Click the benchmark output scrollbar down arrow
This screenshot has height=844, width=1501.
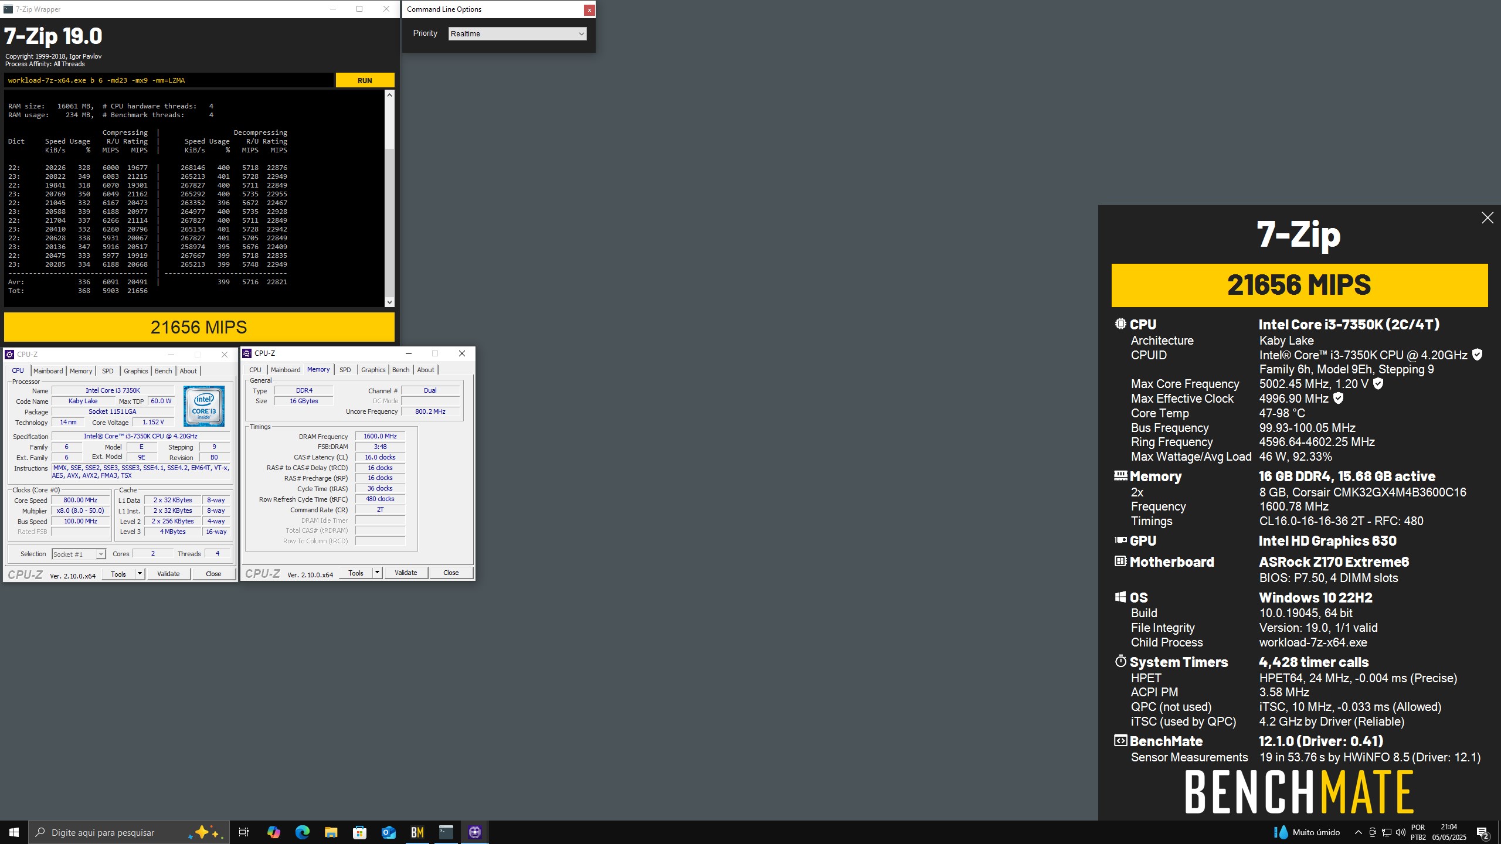point(389,302)
